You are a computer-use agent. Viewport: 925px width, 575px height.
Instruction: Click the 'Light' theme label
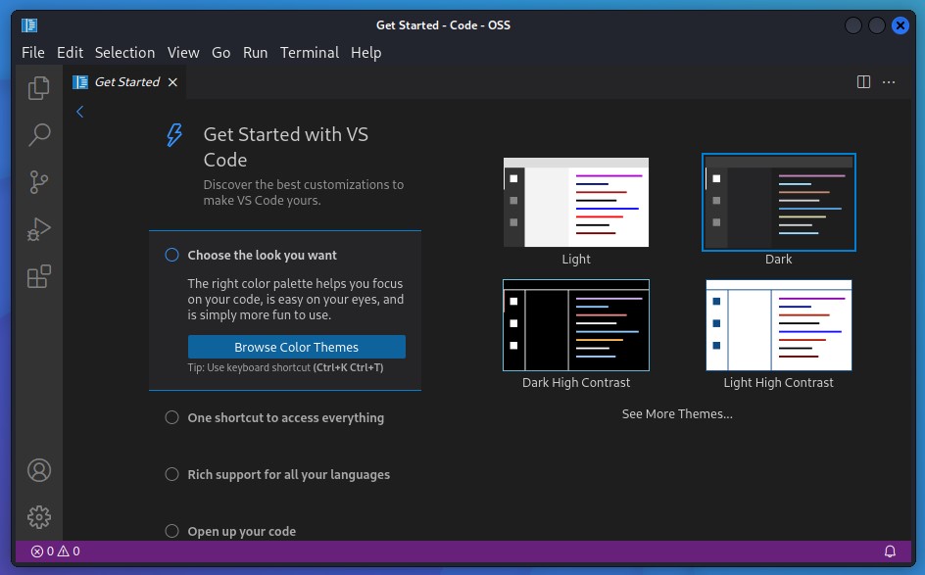pyautogui.click(x=576, y=259)
